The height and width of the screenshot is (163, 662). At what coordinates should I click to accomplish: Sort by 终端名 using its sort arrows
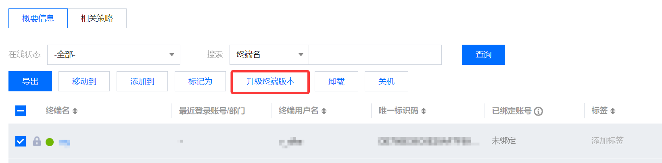pyautogui.click(x=75, y=111)
